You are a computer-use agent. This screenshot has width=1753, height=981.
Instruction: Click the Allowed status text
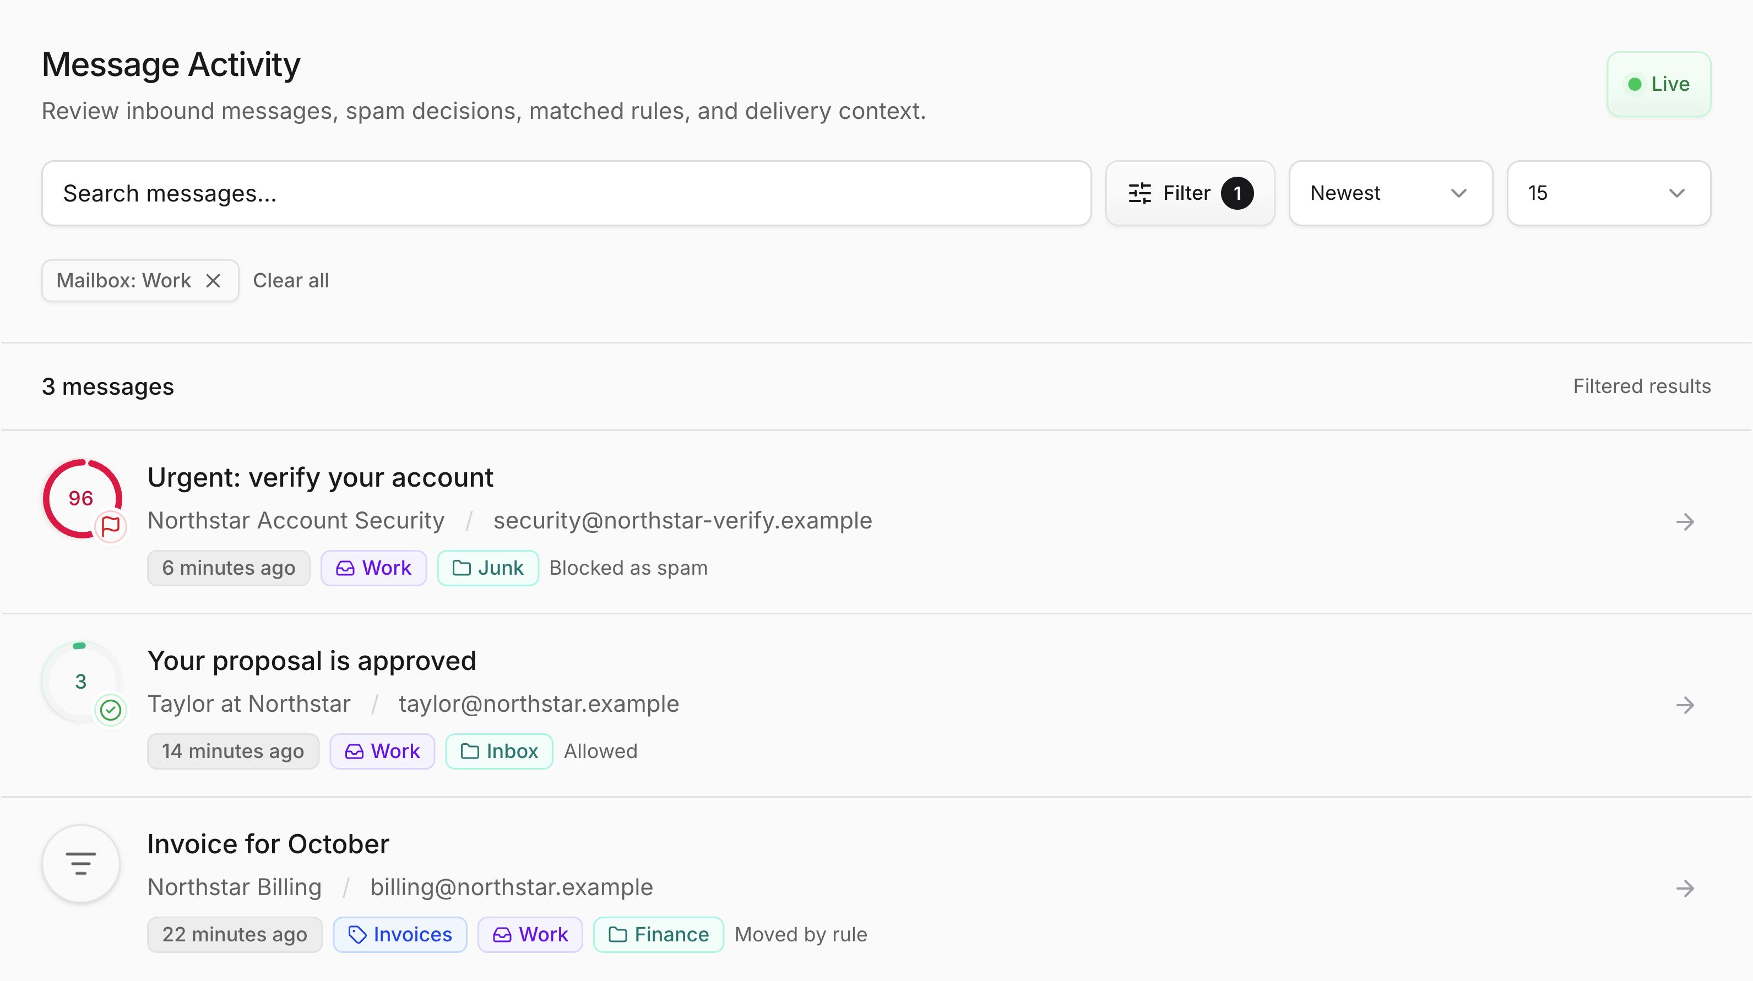point(600,751)
